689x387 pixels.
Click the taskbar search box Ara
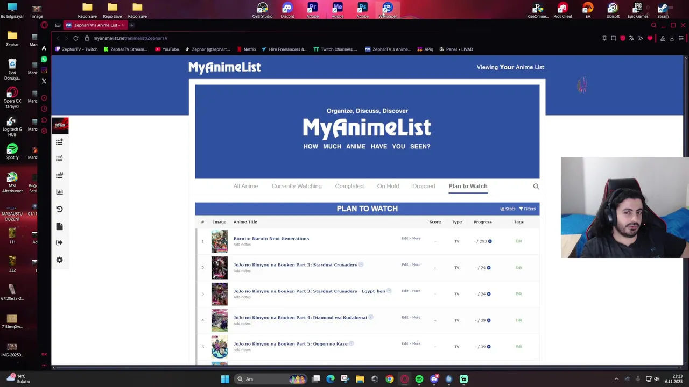point(272,379)
